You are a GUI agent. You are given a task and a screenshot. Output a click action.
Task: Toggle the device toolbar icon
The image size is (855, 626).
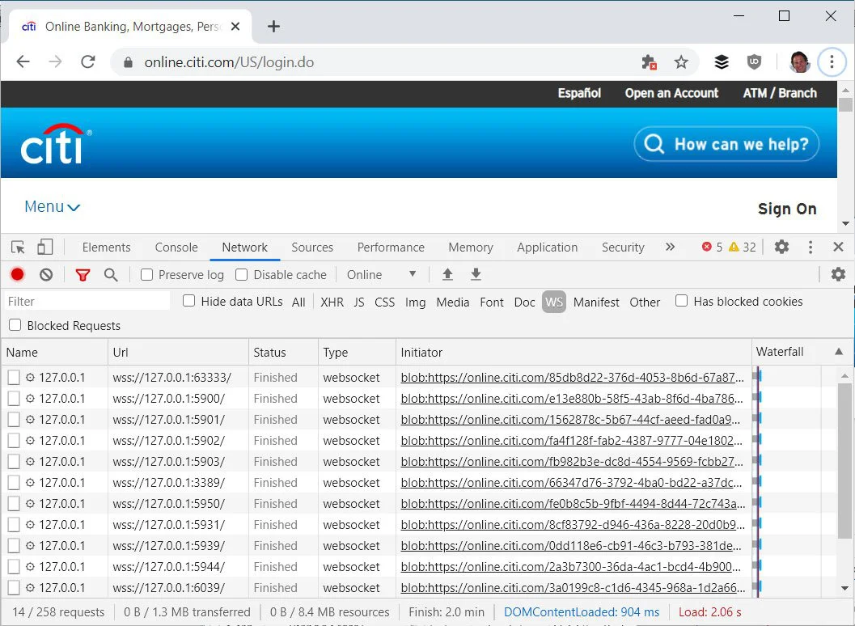[x=44, y=247]
